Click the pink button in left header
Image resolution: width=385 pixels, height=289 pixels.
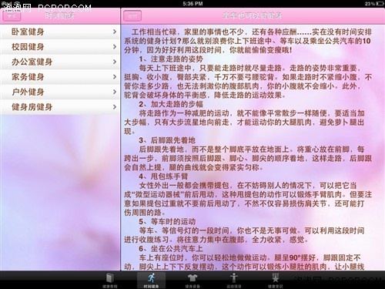click(x=12, y=16)
